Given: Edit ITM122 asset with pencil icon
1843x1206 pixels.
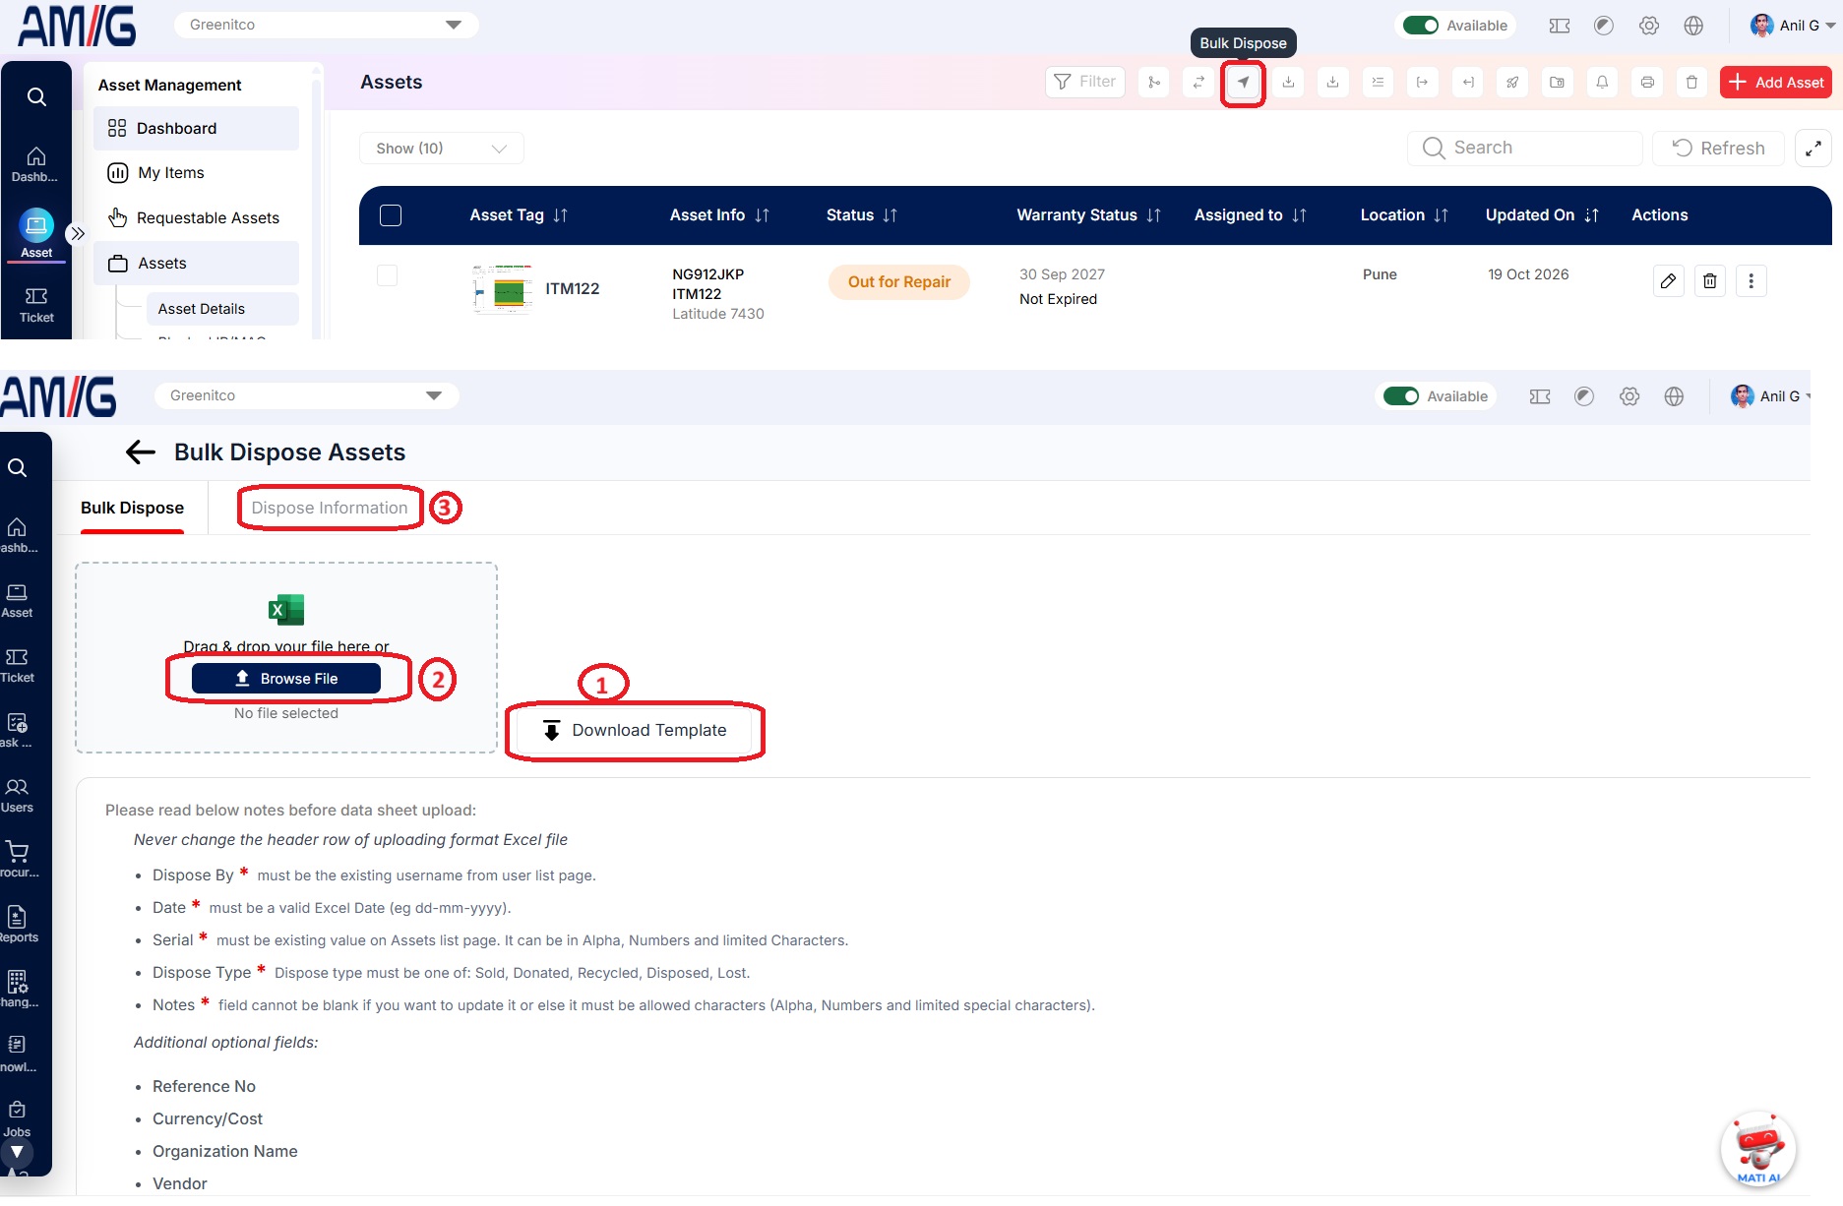Looking at the screenshot, I should coord(1669,281).
